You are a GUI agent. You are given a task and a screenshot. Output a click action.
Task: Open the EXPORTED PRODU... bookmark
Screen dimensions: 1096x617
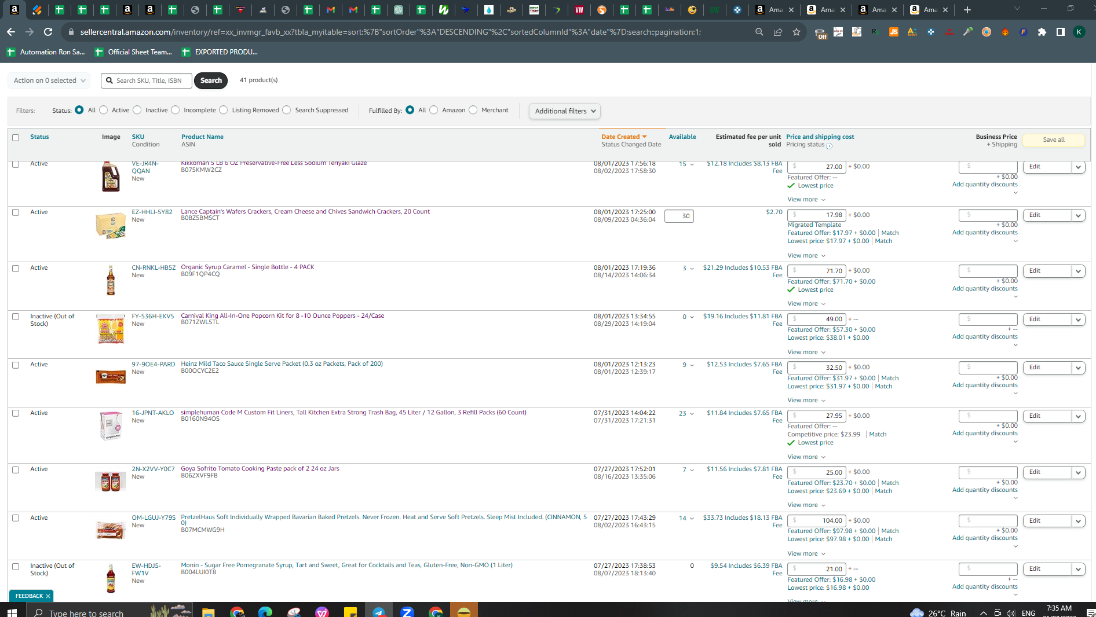pyautogui.click(x=220, y=52)
